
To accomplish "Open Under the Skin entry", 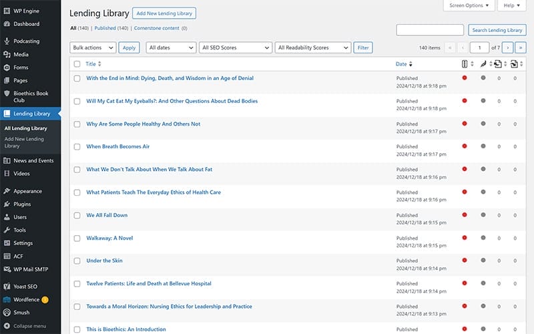I will [105, 261].
